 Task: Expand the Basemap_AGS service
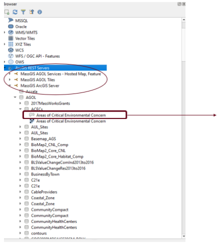pyautogui.click(x=20, y=138)
